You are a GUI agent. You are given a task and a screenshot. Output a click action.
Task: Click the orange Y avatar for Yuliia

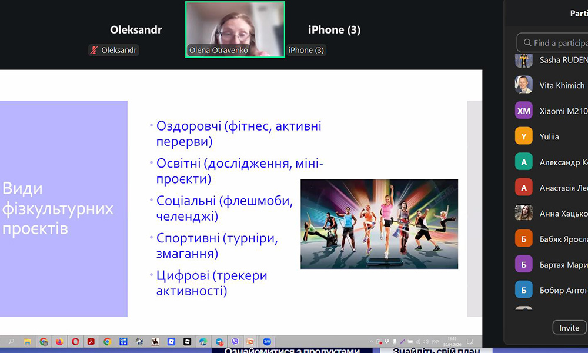coord(524,136)
